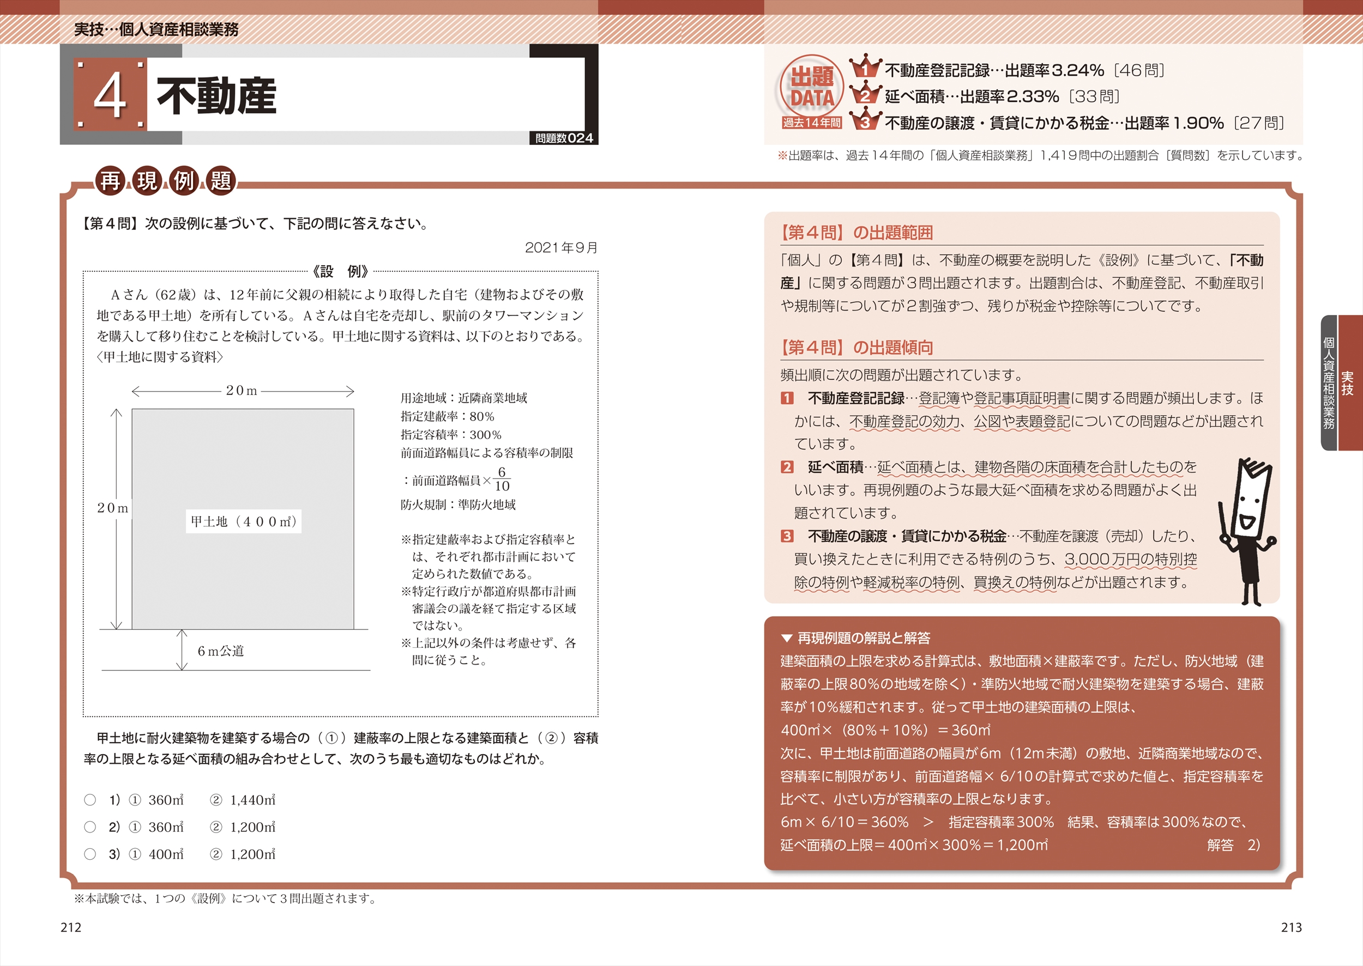Click the chapter title 不動産
The image size is (1363, 966).
tap(216, 96)
